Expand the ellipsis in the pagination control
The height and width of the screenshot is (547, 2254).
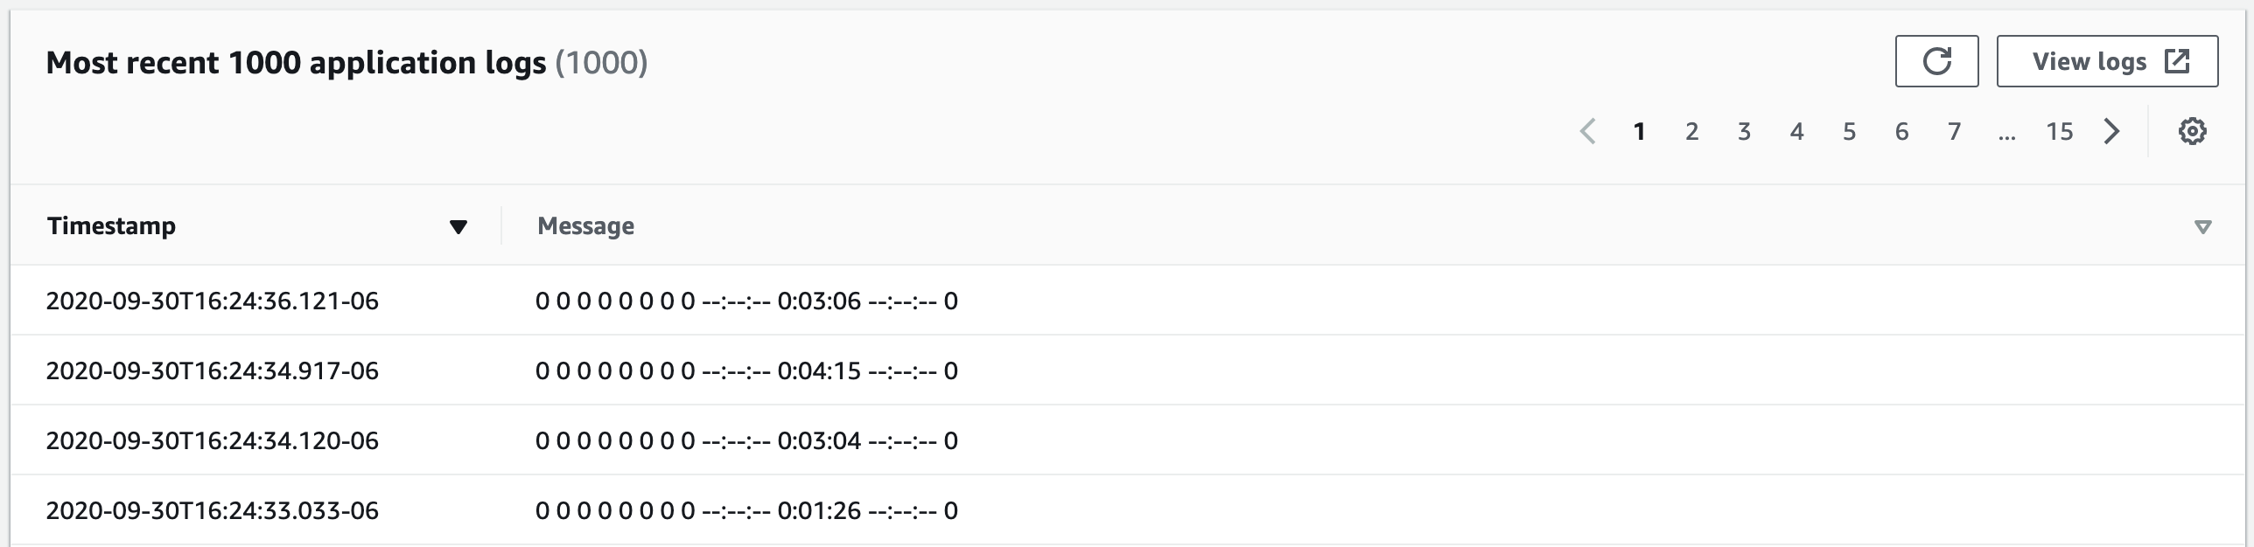click(x=2007, y=136)
